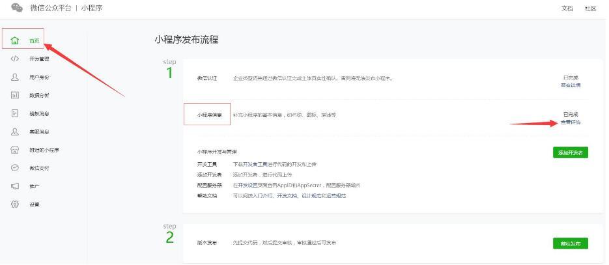Open 用户身份 in the sidebar
The image size is (609, 265).
pos(39,77)
